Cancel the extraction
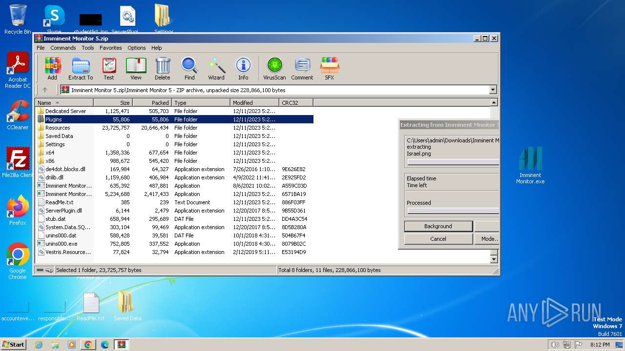Screen dimensions: 625x351 [x=438, y=239]
